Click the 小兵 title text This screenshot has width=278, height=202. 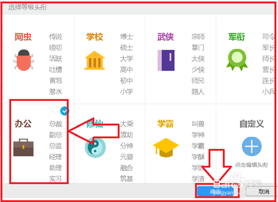[268, 91]
